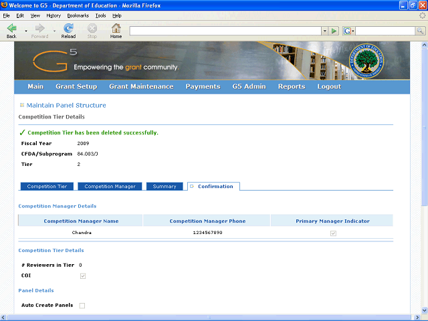
Task: Open the Tools menu
Action: tap(100, 15)
